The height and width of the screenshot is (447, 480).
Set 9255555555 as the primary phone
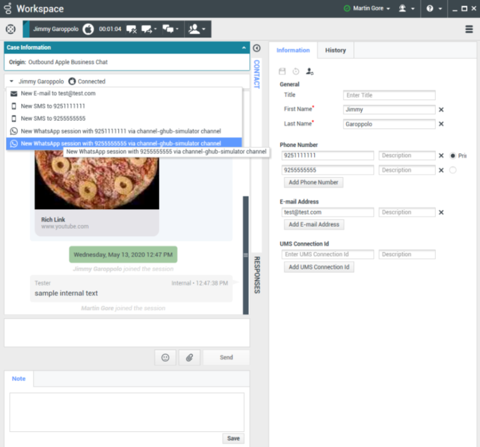[x=452, y=170]
